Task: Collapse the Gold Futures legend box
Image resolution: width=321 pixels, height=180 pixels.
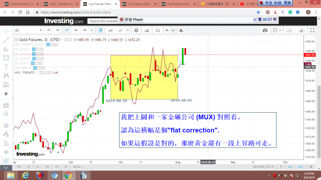Action: pos(16,40)
